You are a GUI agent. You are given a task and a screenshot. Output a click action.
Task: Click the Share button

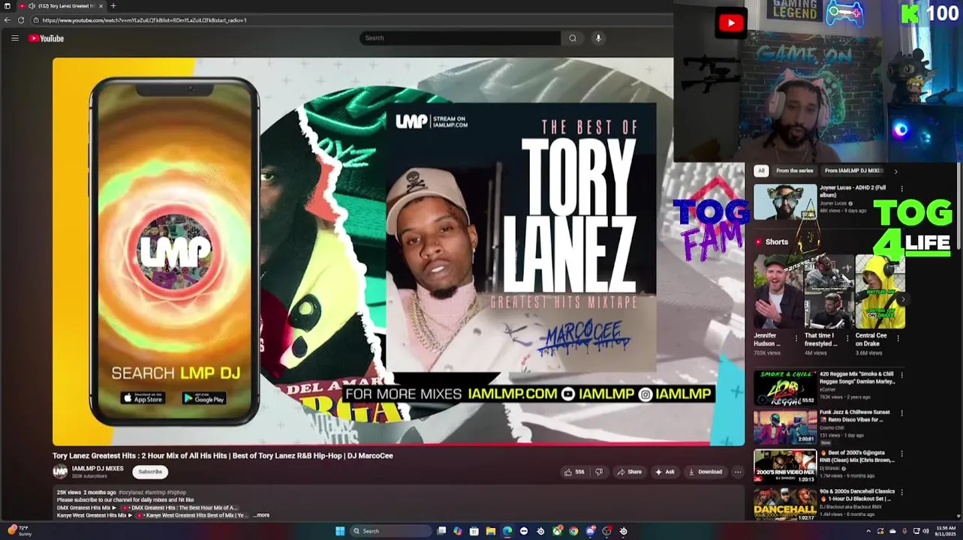point(629,472)
